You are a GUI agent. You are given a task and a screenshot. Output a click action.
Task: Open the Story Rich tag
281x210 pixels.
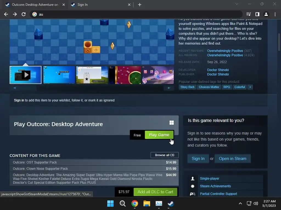coord(187,87)
